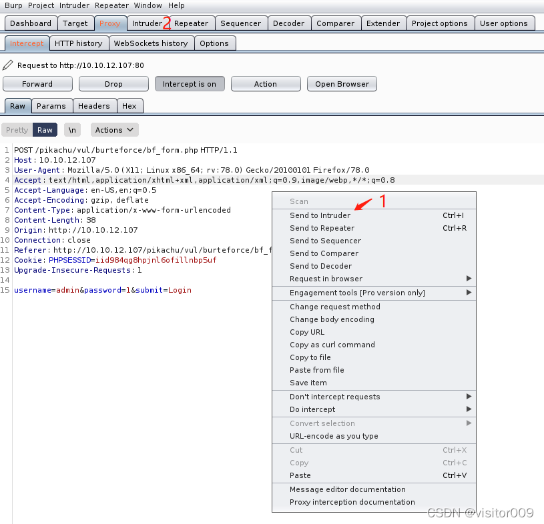Open the Comparer tab
The height and width of the screenshot is (524, 544).
tap(336, 23)
